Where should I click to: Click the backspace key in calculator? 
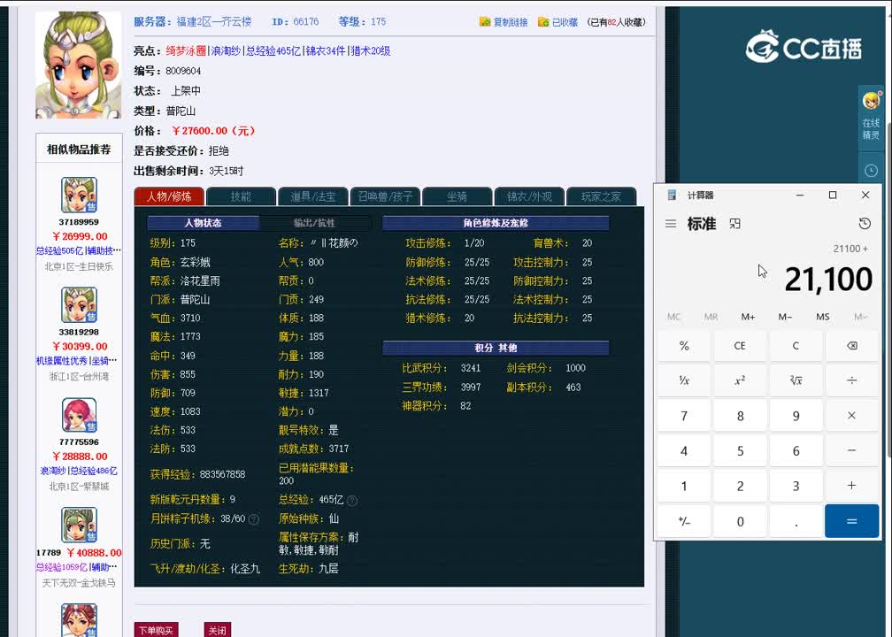tap(851, 346)
